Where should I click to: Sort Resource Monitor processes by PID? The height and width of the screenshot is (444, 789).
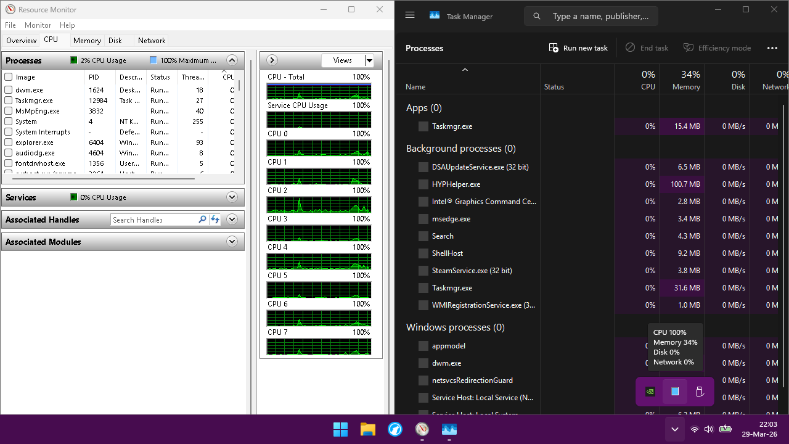pyautogui.click(x=100, y=77)
